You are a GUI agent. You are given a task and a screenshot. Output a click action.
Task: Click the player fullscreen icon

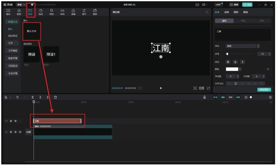tap(208, 88)
